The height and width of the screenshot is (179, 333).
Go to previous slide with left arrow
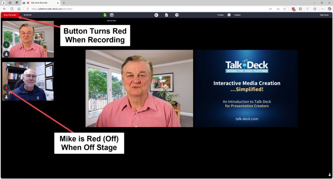pyautogui.click(x=156, y=15)
